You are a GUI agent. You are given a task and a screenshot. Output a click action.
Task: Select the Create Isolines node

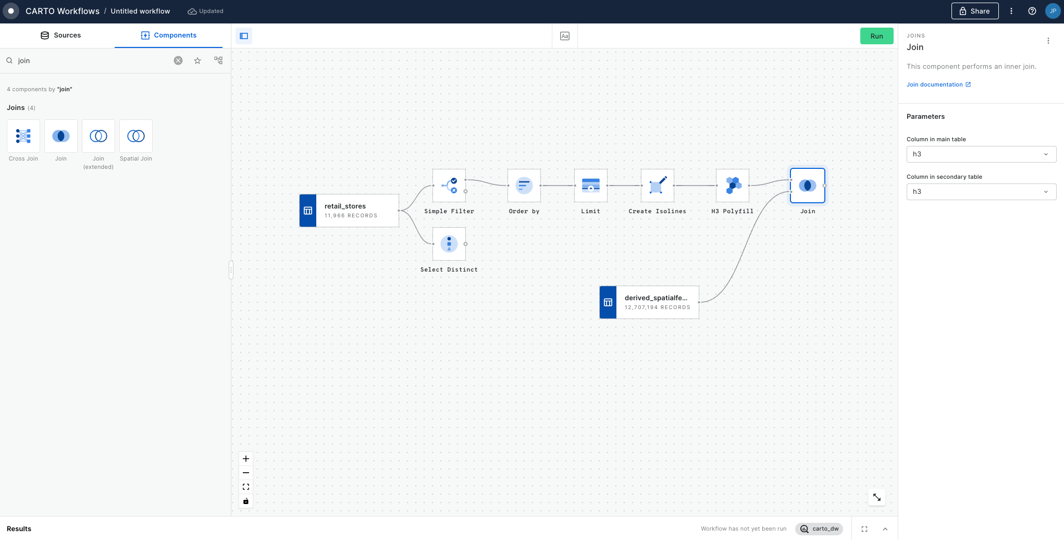point(657,186)
